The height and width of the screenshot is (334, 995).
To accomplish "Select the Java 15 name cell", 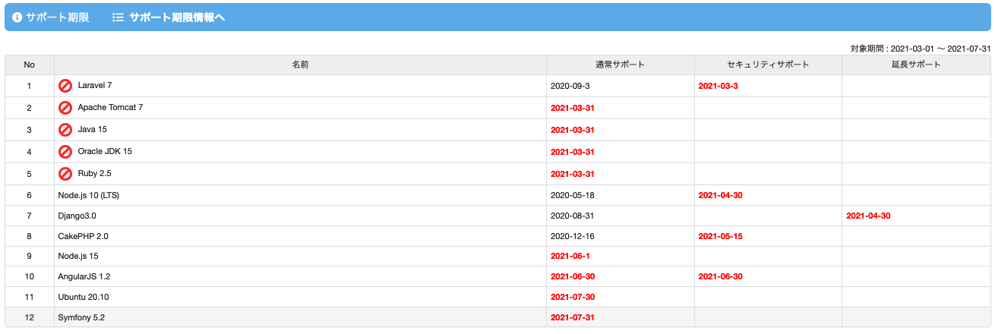I will click(x=300, y=130).
